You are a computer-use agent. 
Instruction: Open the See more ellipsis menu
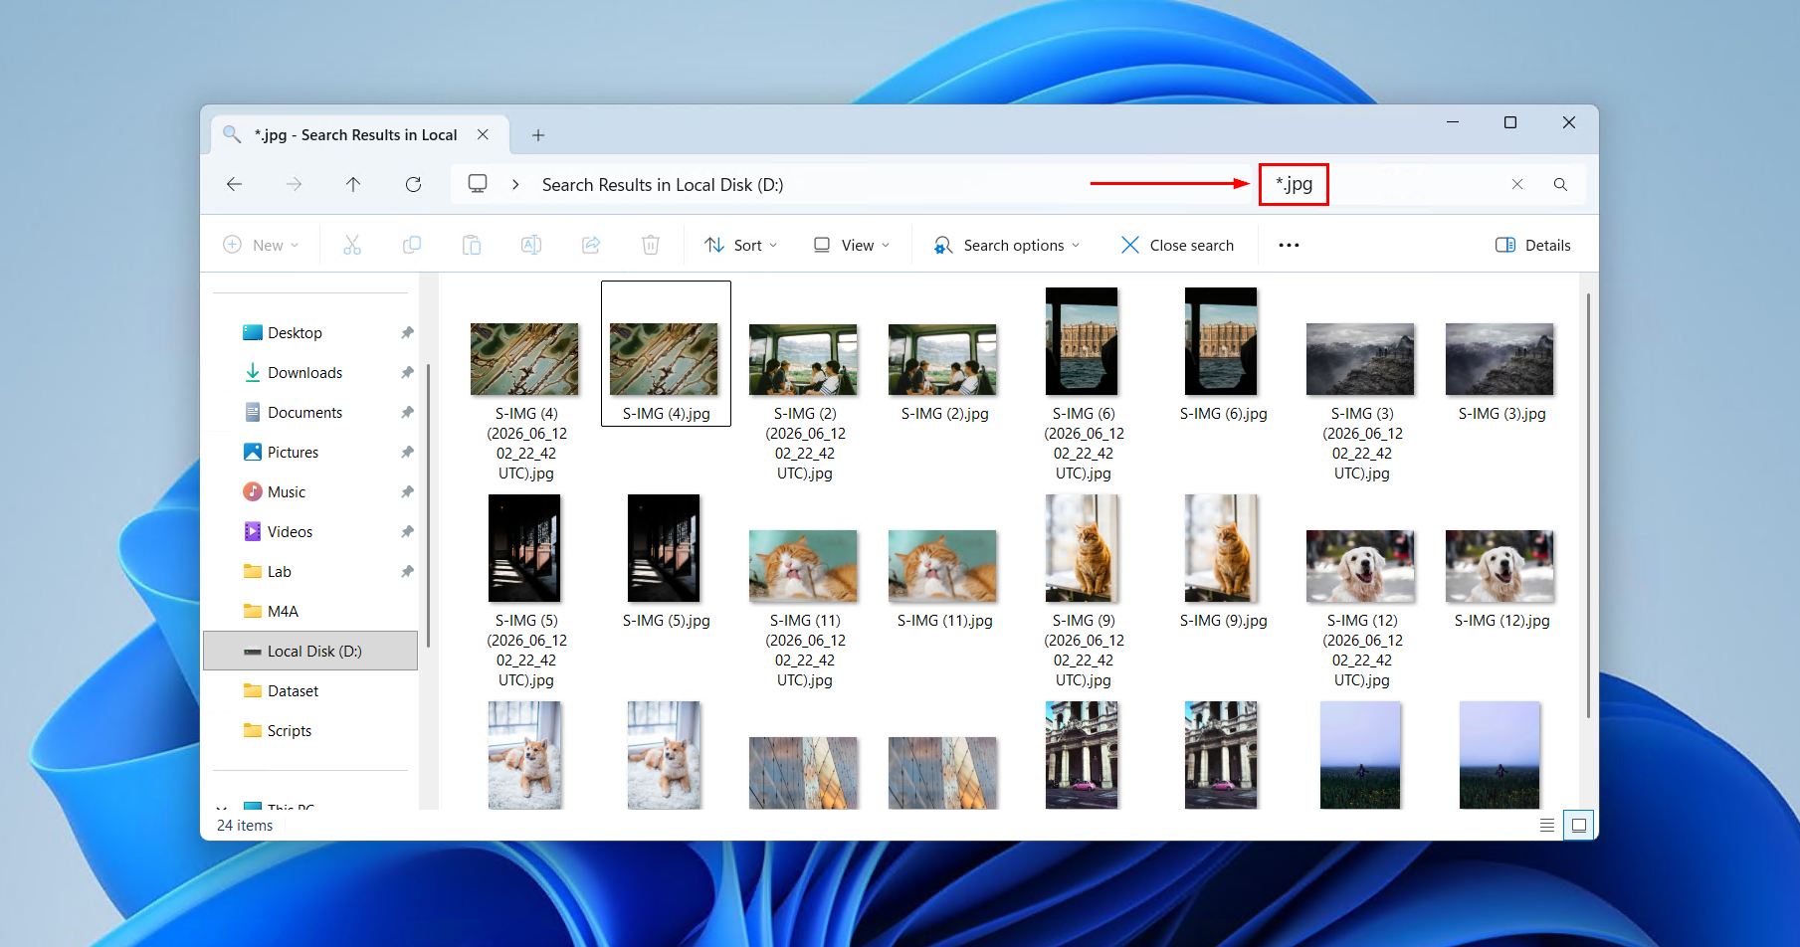click(1289, 245)
